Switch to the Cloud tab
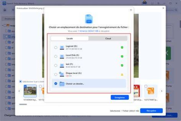 (x=108, y=38)
